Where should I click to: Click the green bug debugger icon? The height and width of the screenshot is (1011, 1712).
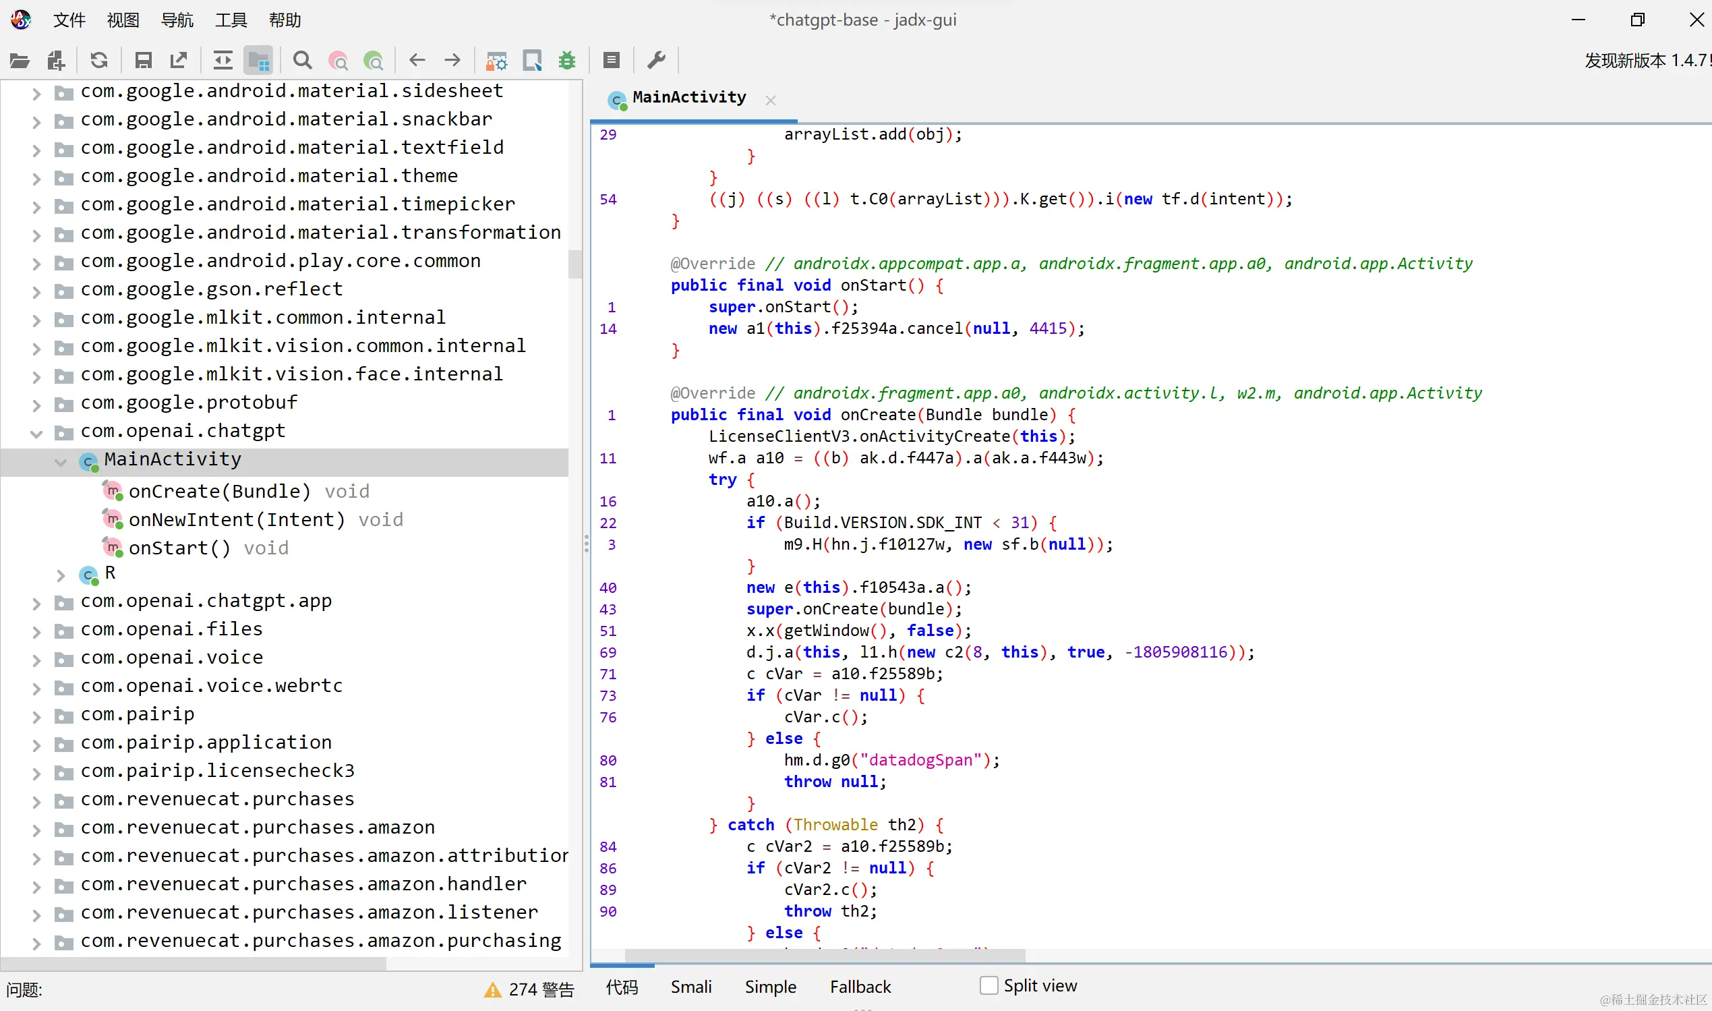[x=567, y=61]
